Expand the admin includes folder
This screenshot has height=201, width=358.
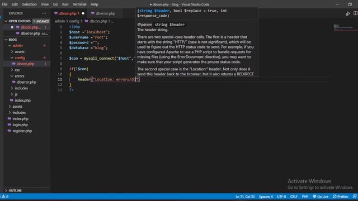point(12,88)
